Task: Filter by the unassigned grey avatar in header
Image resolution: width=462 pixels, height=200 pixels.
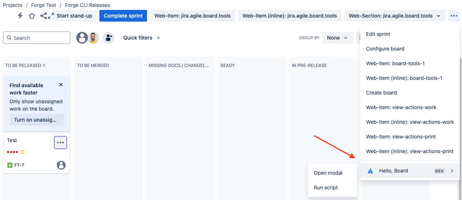Action: (x=82, y=38)
